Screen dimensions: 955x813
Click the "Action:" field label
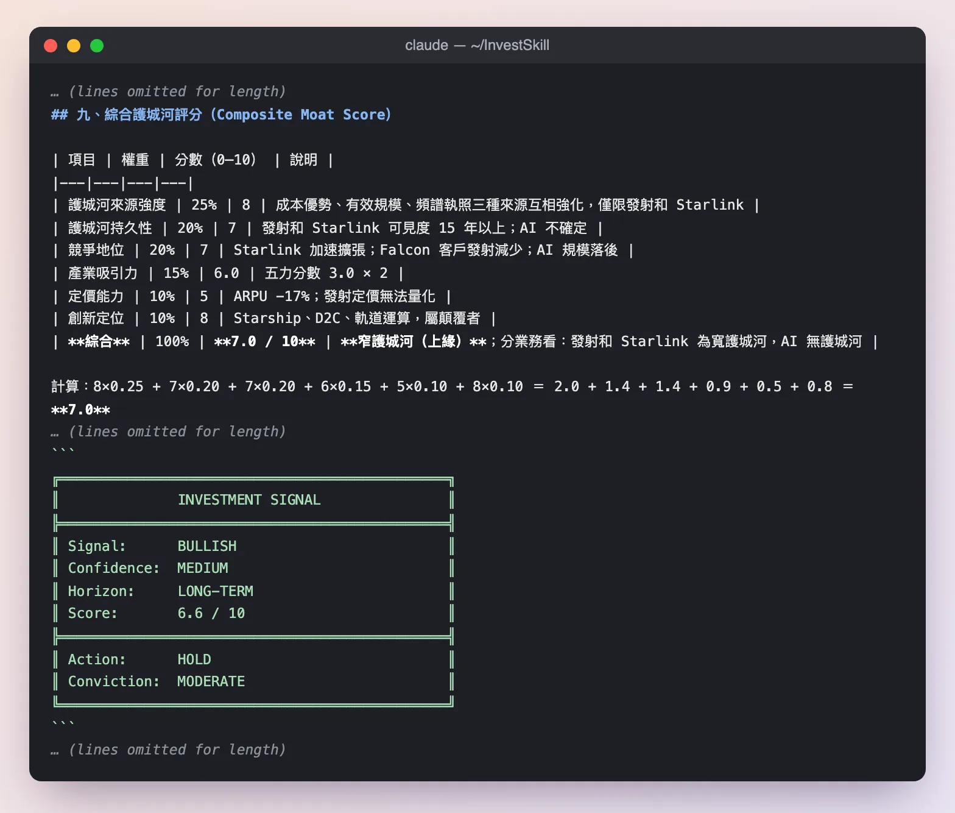pos(97,659)
